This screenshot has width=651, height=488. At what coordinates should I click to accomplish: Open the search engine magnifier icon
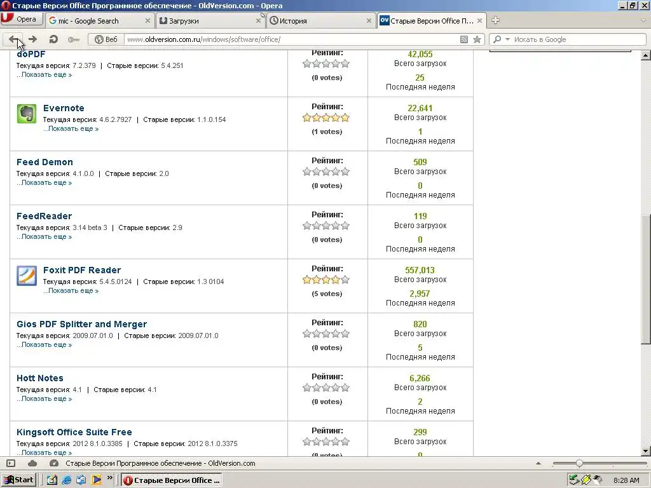coord(497,39)
